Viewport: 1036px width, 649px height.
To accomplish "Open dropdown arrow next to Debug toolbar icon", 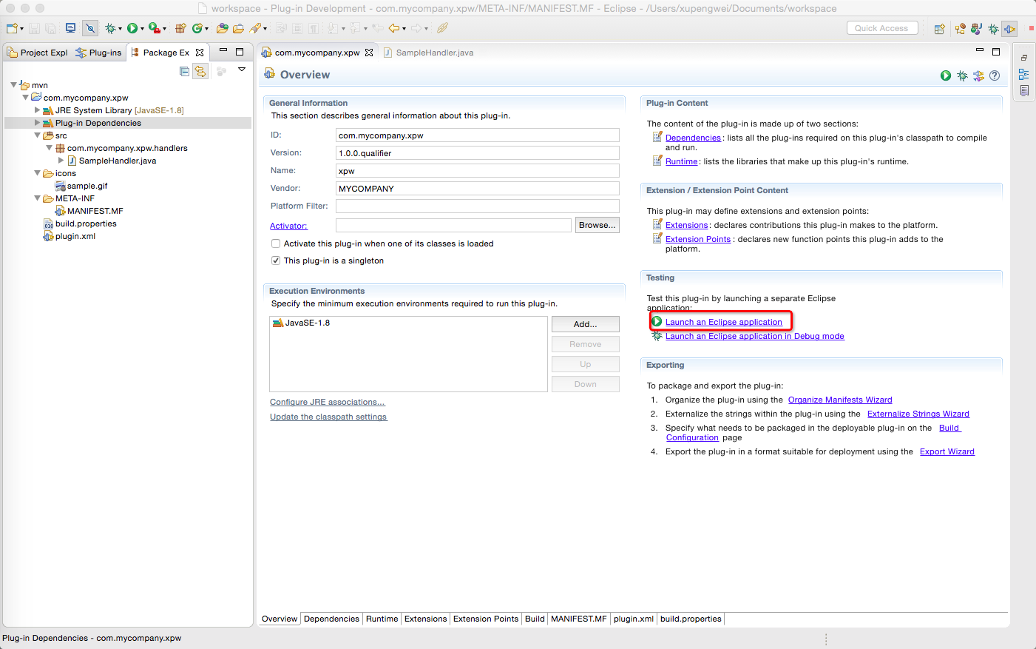I will click(120, 29).
